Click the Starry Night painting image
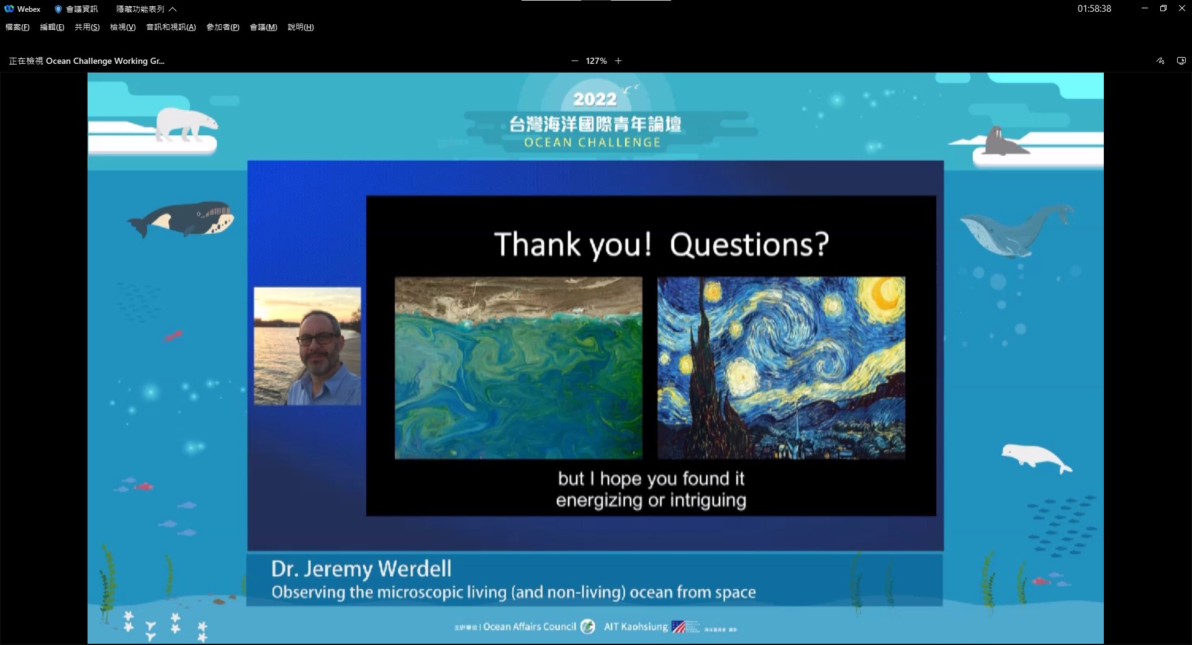This screenshot has width=1192, height=645. (781, 368)
